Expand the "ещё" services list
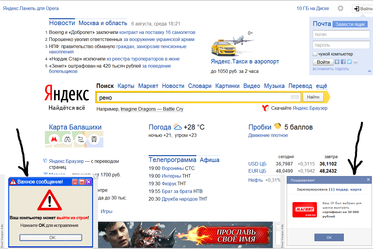Image resolution: width=373 pixels, height=249 pixels. 321,86
